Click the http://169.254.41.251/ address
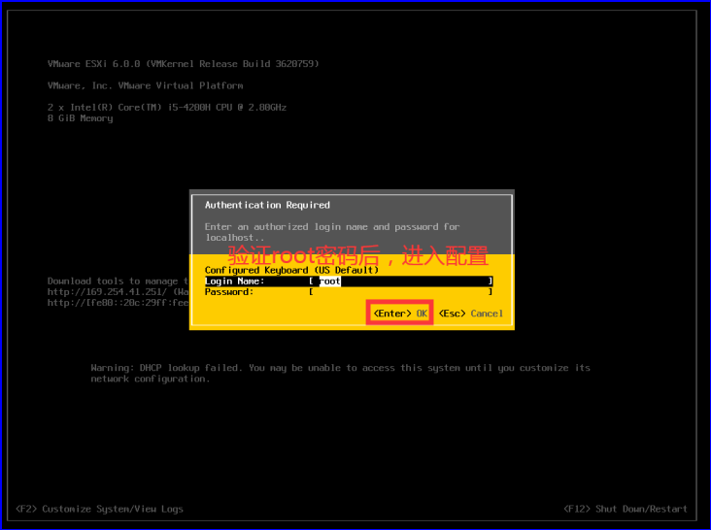Image resolution: width=711 pixels, height=530 pixels. click(107, 292)
